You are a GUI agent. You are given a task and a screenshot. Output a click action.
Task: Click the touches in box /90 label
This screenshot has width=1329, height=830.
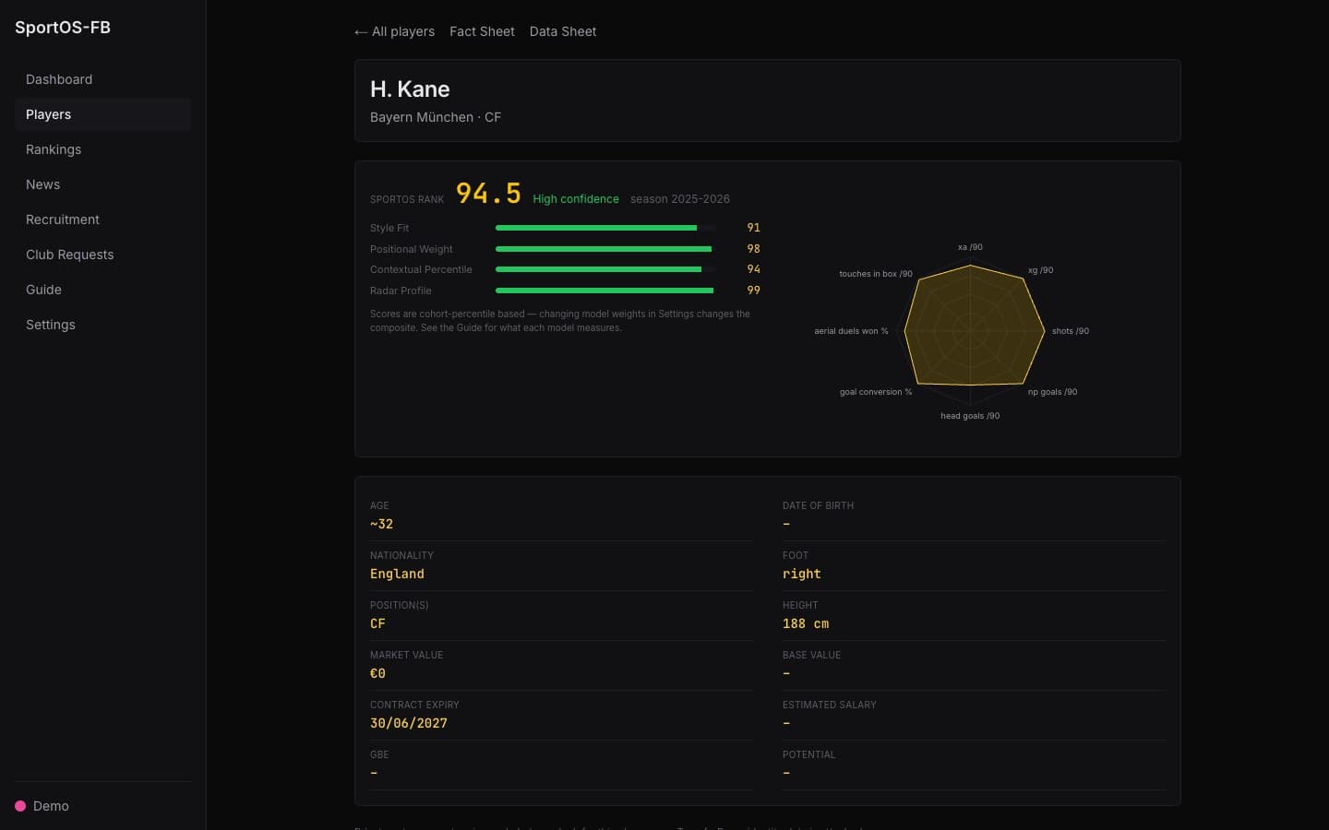click(876, 274)
